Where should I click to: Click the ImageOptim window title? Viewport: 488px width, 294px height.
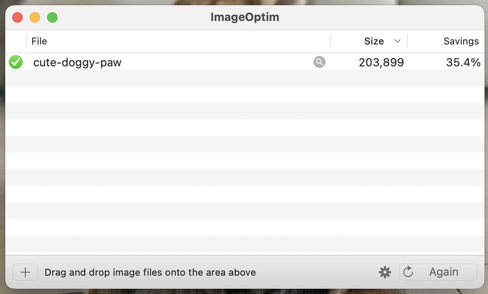[x=245, y=17]
